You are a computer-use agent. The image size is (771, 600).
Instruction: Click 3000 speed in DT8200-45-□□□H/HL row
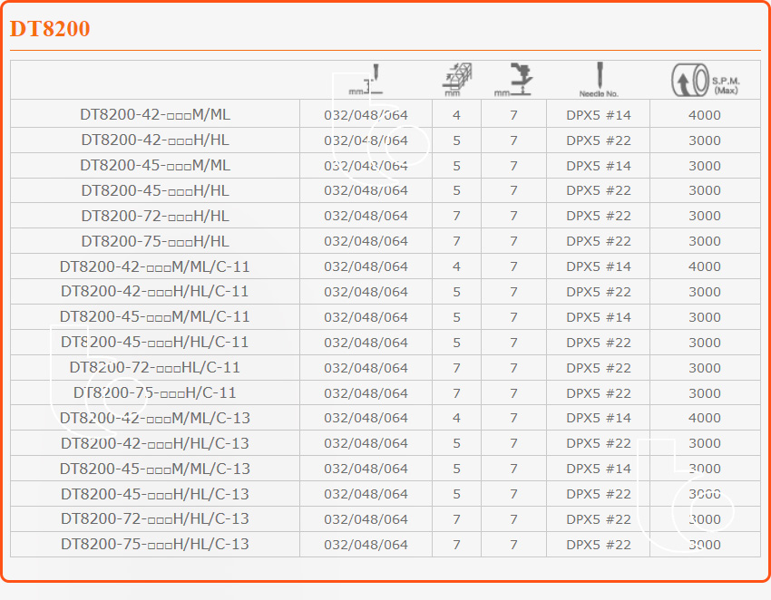click(x=705, y=190)
